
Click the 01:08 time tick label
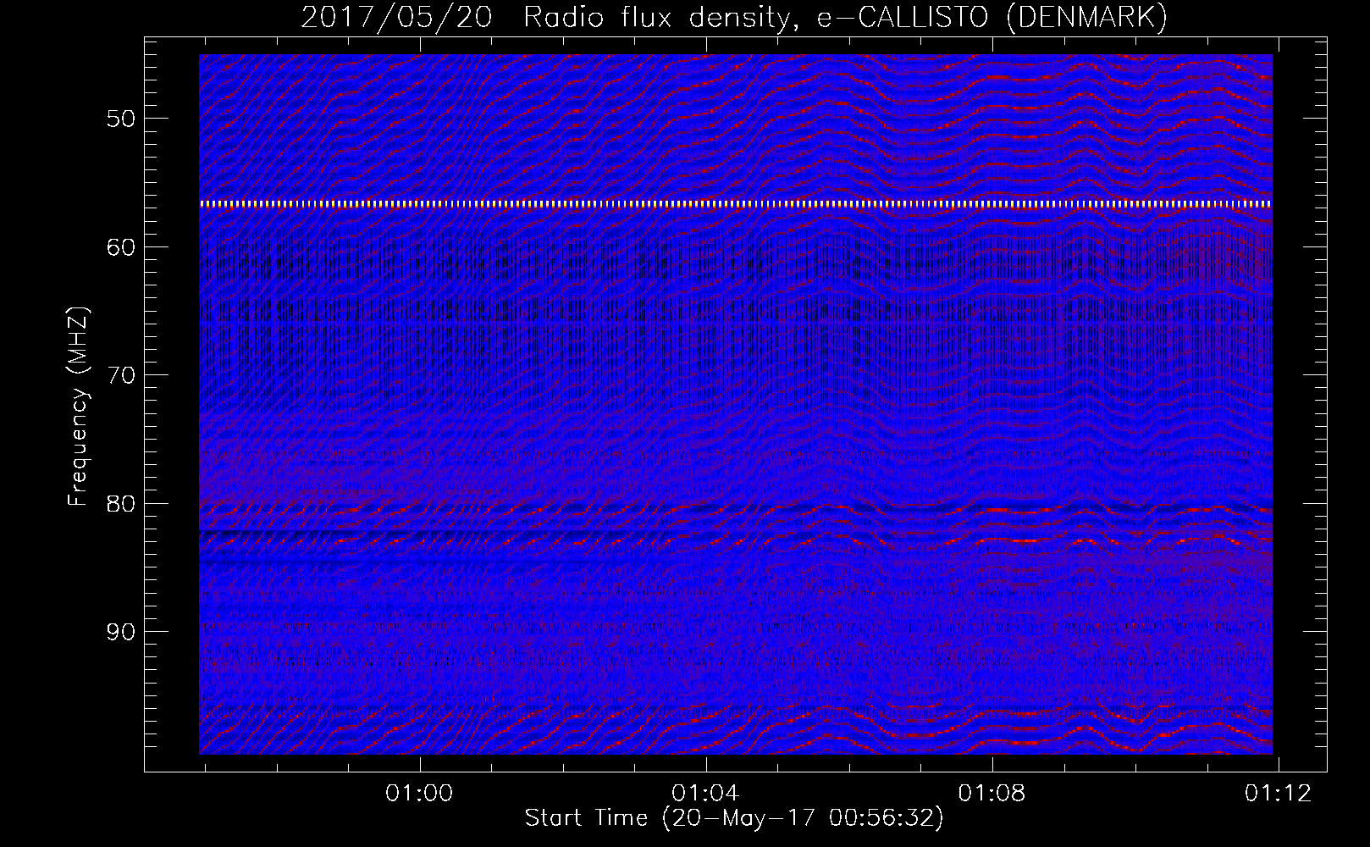click(992, 794)
